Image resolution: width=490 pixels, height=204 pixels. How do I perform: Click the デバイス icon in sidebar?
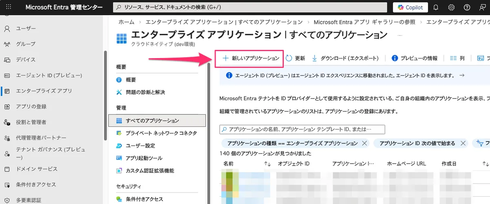[x=7, y=60]
